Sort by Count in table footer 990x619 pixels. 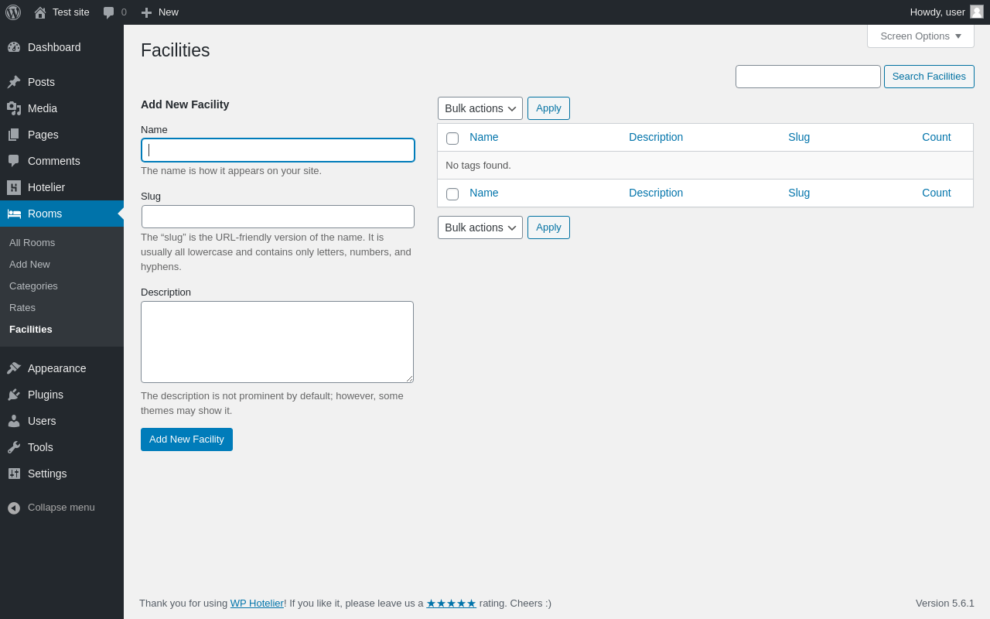pos(937,193)
